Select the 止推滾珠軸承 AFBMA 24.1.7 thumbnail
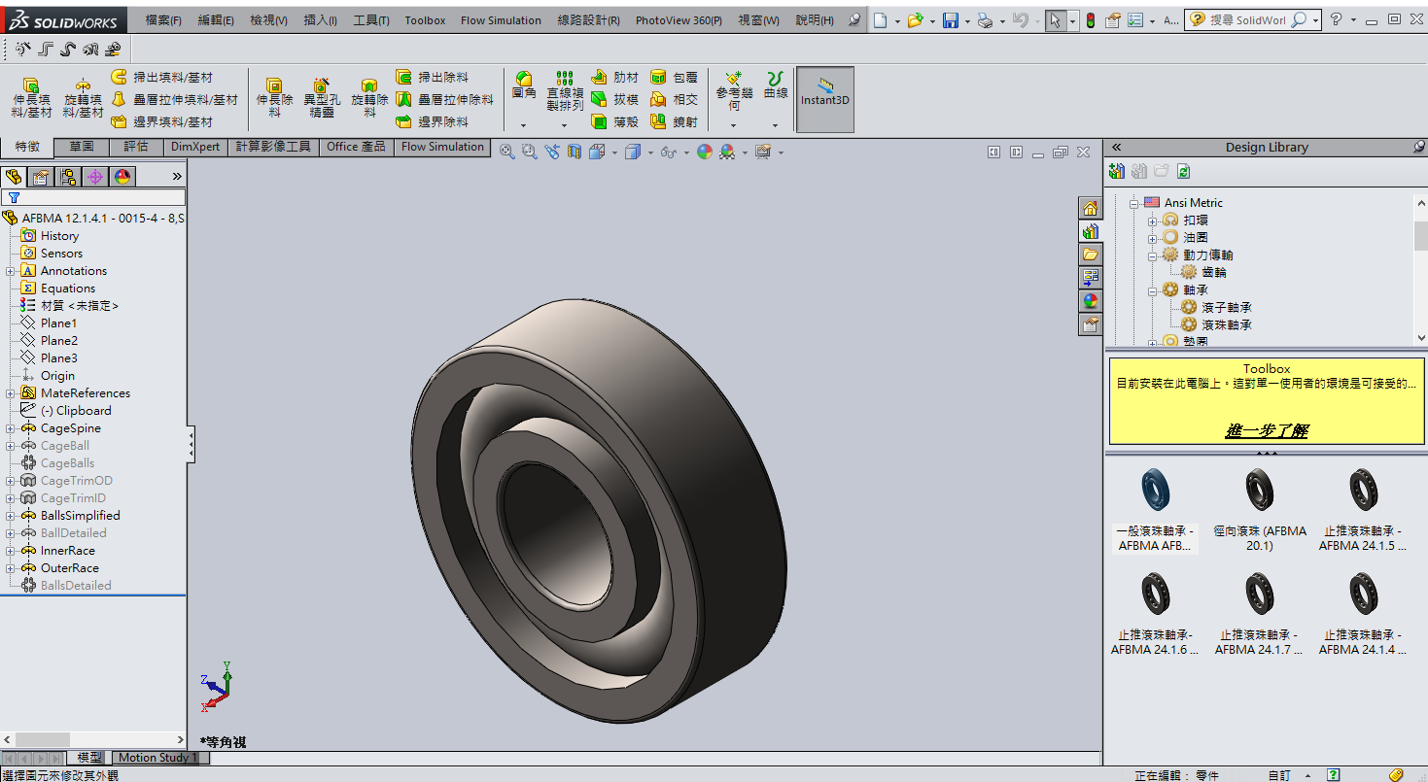 (x=1260, y=614)
